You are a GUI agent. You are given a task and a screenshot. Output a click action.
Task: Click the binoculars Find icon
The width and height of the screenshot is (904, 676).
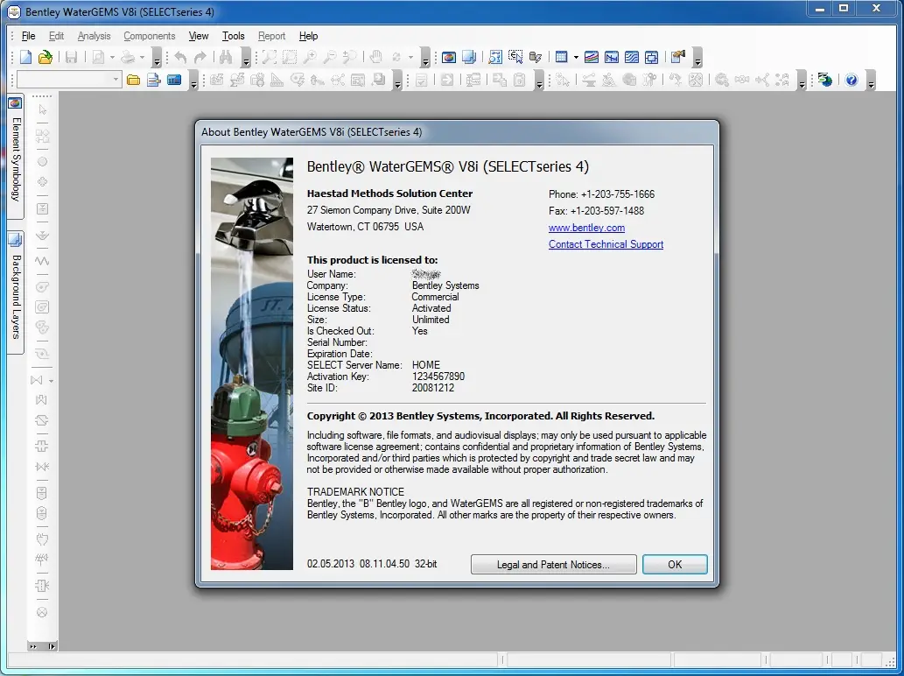[225, 58]
